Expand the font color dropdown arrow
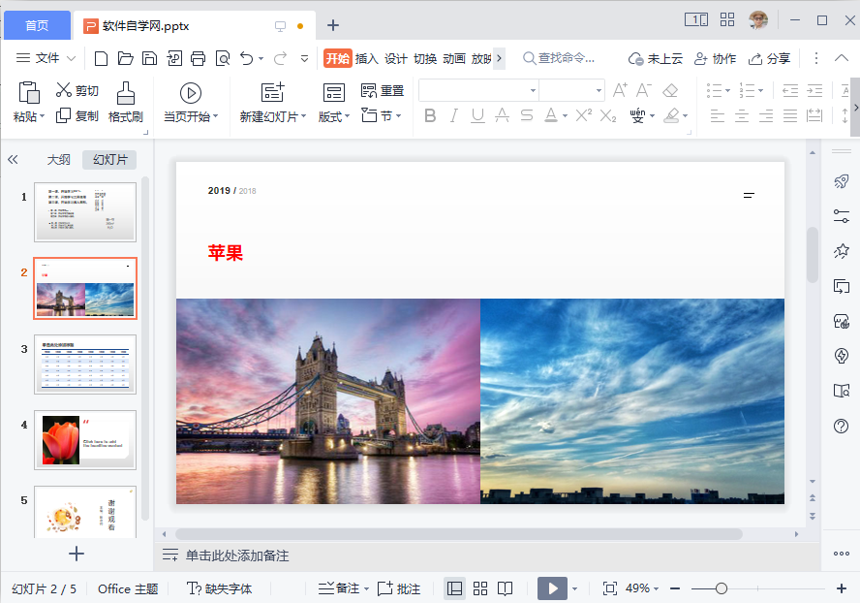This screenshot has height=603, width=860. pos(565,116)
